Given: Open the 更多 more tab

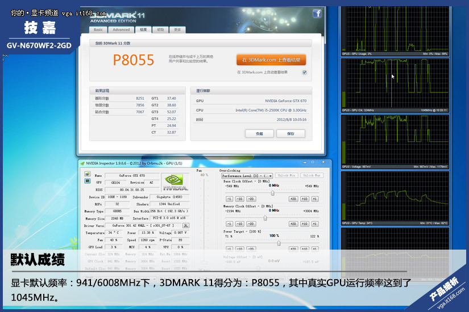Looking at the screenshot, I should point(177,29).
